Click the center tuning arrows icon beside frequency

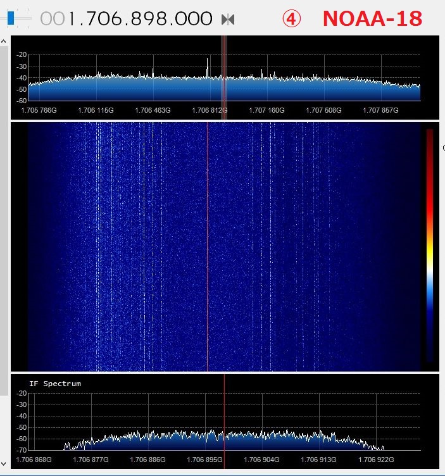[x=228, y=20]
